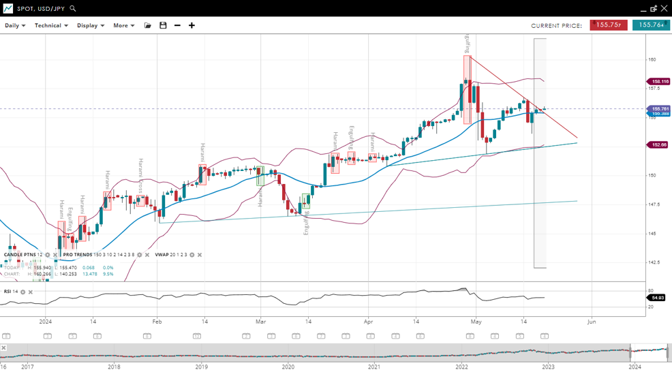Screen dimensions: 672x372
Task: Click the red sell price 155.75 button
Action: point(609,25)
